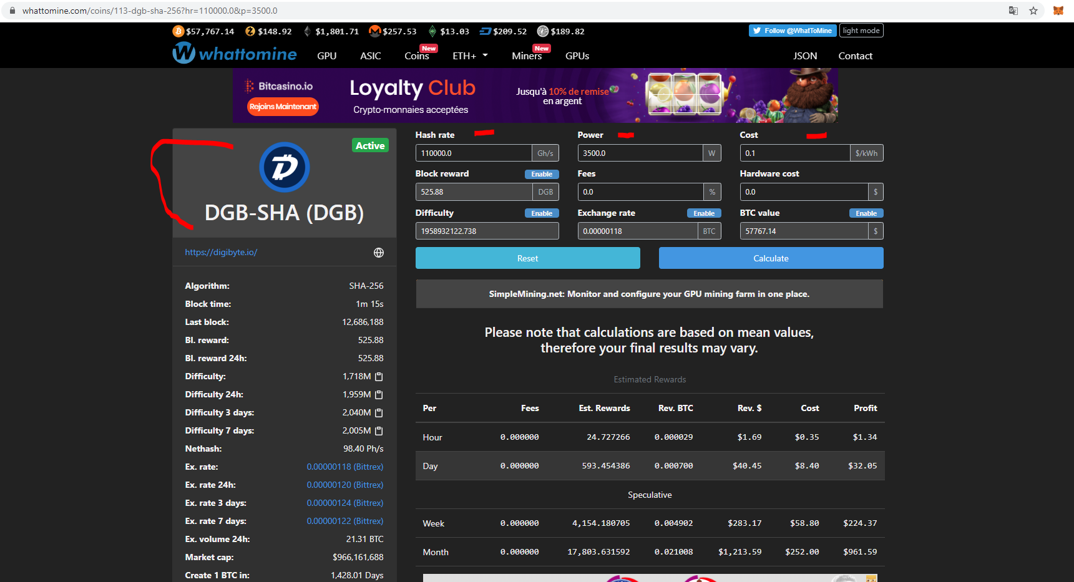Open Ex. rate 24h 0.00000120 (Bittrex) link
This screenshot has height=582, width=1074.
[345, 485]
